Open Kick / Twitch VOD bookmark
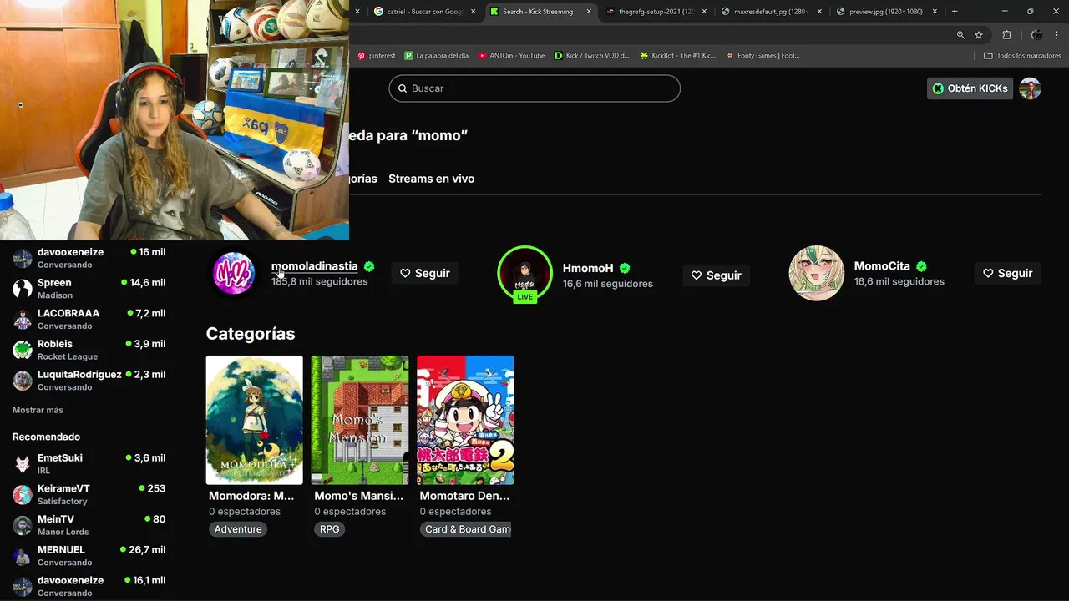This screenshot has width=1069, height=601. click(591, 56)
